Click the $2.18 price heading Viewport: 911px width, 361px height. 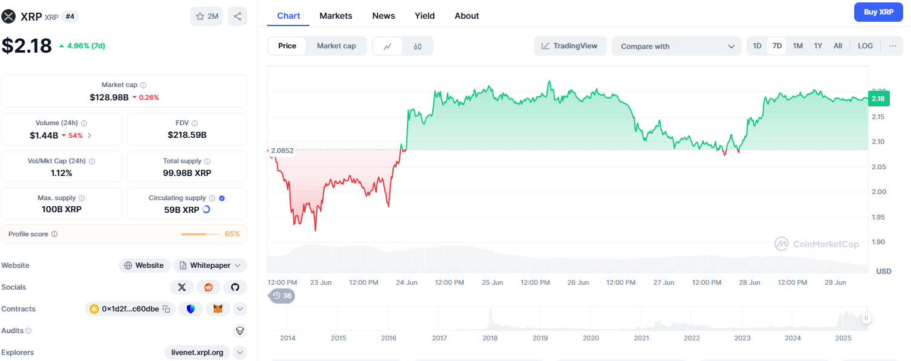[x=27, y=45]
